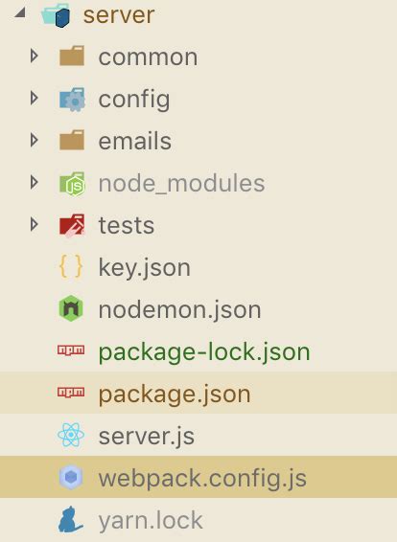Viewport: 397px width, 542px height.
Task: Expand the common folder arrow
Action: (x=34, y=56)
